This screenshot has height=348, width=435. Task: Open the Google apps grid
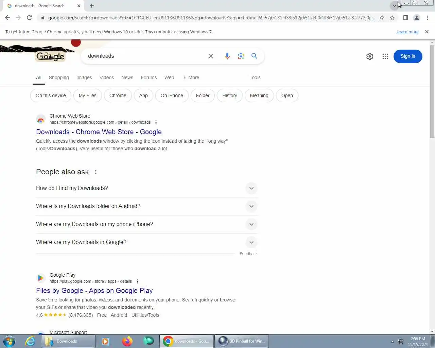pos(385,56)
